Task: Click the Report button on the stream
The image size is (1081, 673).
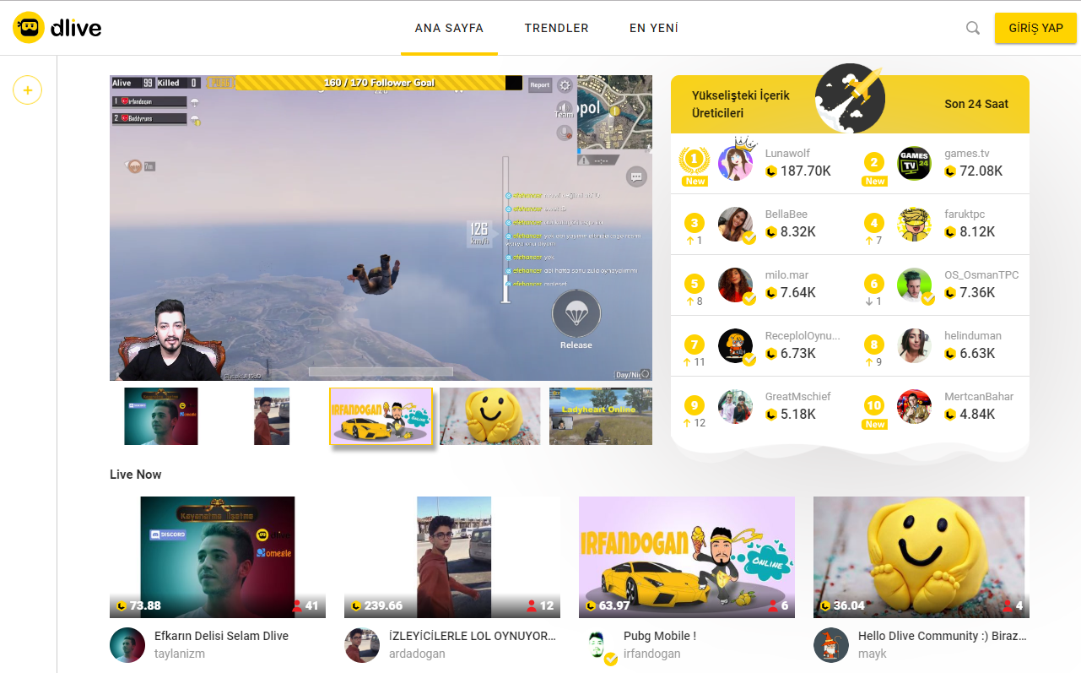Action: click(540, 84)
